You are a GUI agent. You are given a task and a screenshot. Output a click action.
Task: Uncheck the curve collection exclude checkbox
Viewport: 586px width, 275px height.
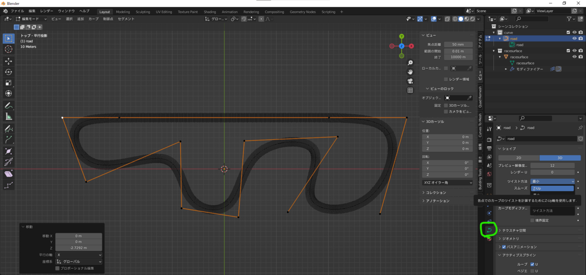click(568, 32)
